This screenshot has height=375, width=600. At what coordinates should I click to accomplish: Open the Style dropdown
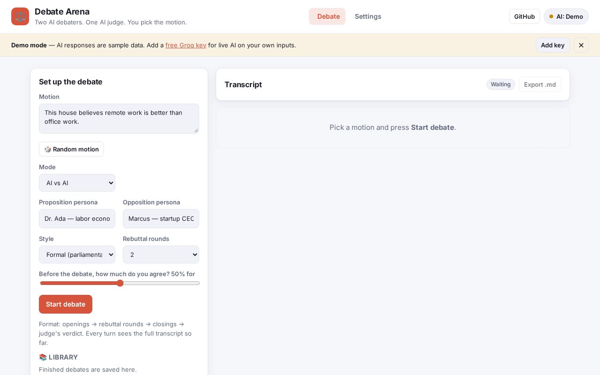[x=77, y=255]
